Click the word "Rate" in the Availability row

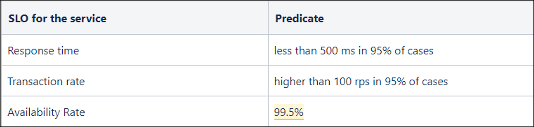74,112
